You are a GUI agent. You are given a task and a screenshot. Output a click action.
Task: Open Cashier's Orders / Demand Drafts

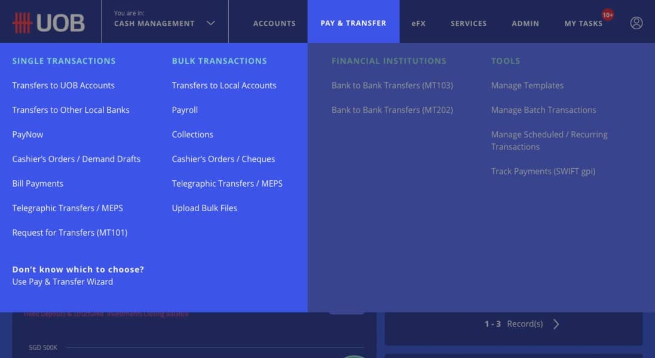tap(76, 159)
